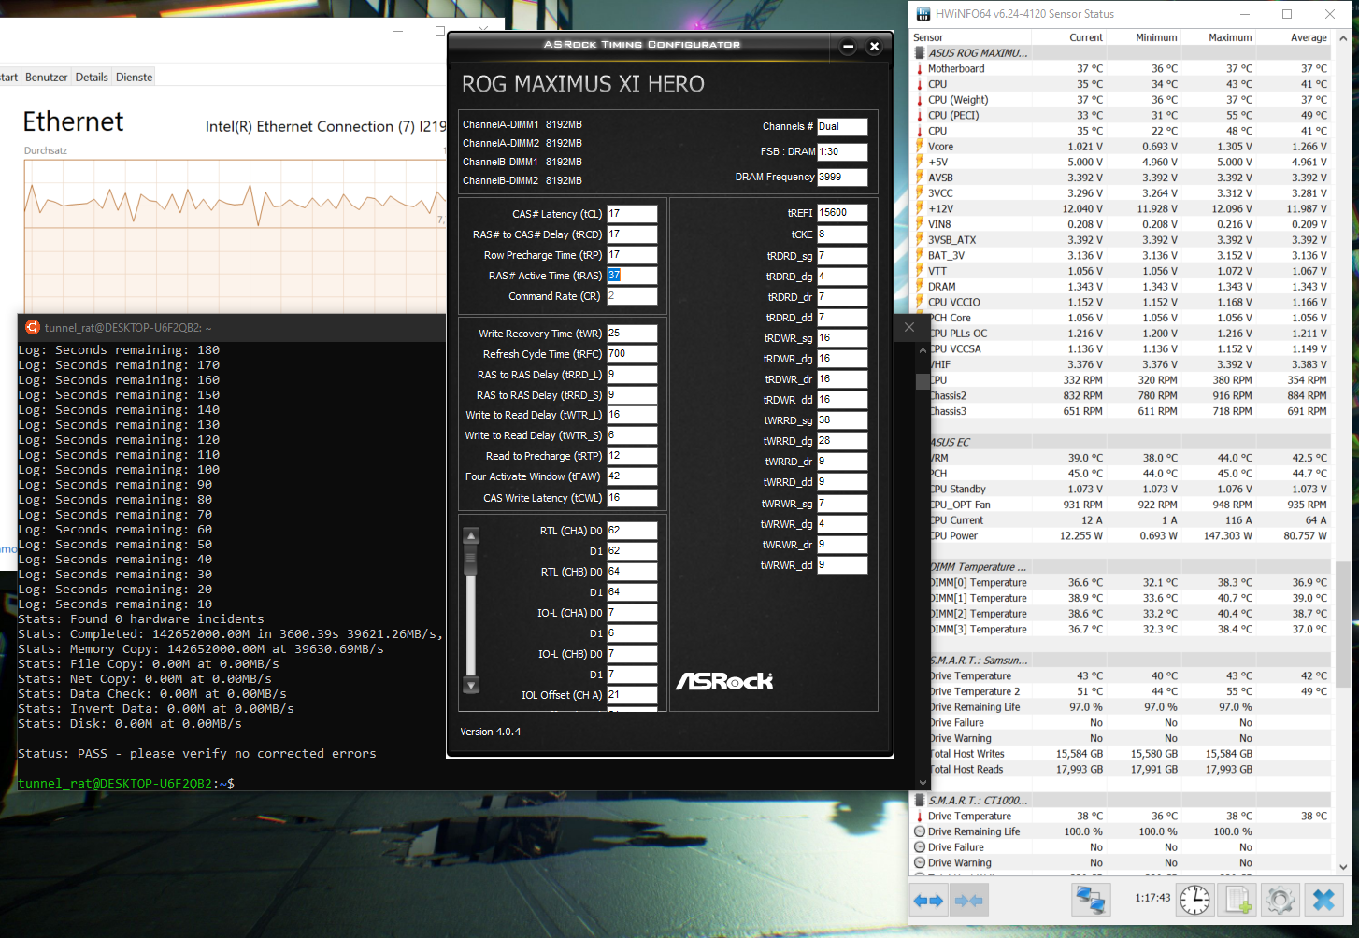Select Vcore row in HWiNFO

pos(1122,147)
